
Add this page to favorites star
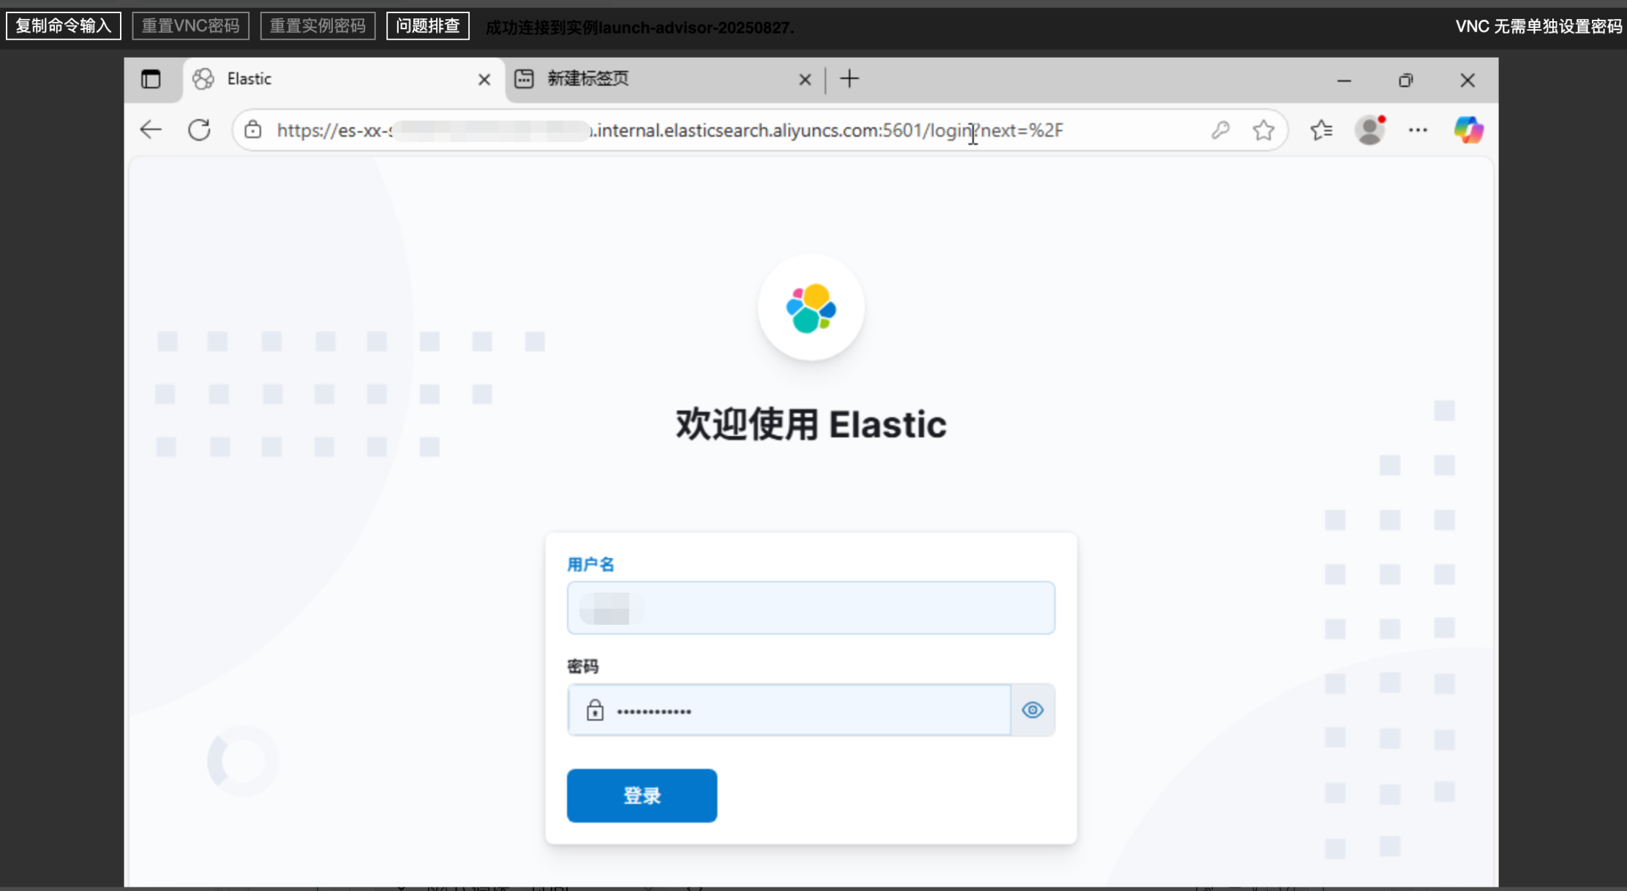pyautogui.click(x=1263, y=130)
